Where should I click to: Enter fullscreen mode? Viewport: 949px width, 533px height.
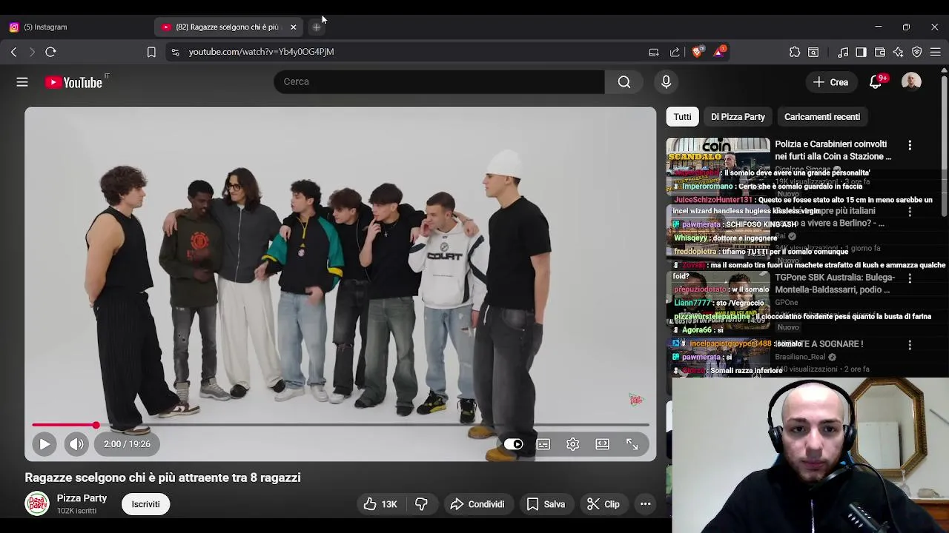pyautogui.click(x=632, y=444)
